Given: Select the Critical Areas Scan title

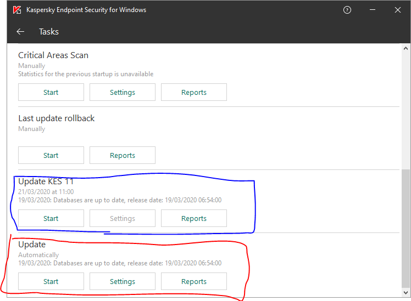Looking at the screenshot, I should (53, 55).
